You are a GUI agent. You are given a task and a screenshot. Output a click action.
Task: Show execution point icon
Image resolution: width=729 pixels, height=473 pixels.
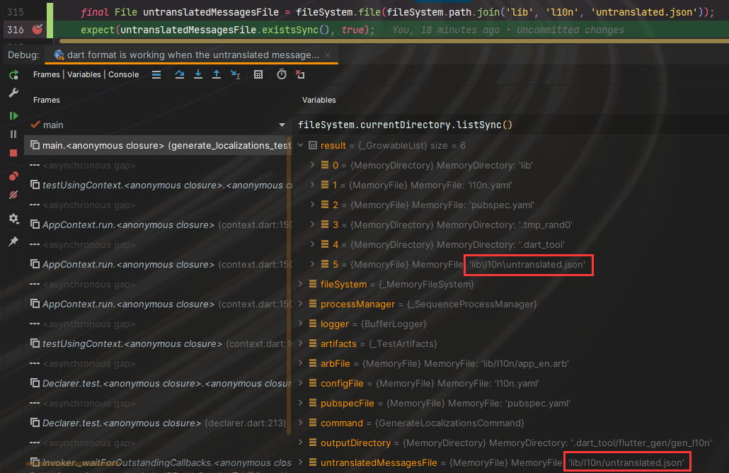click(156, 74)
